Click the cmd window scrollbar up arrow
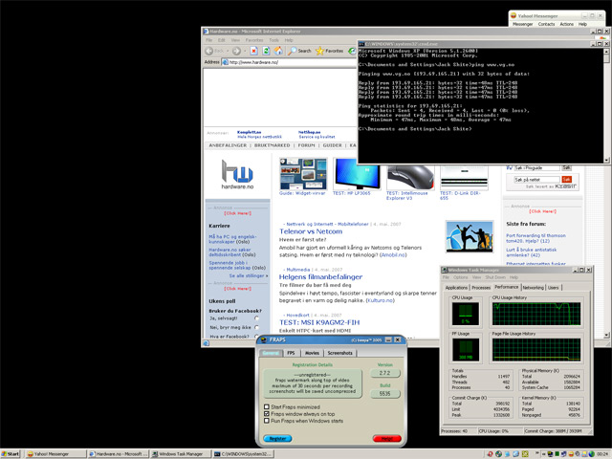 606,51
